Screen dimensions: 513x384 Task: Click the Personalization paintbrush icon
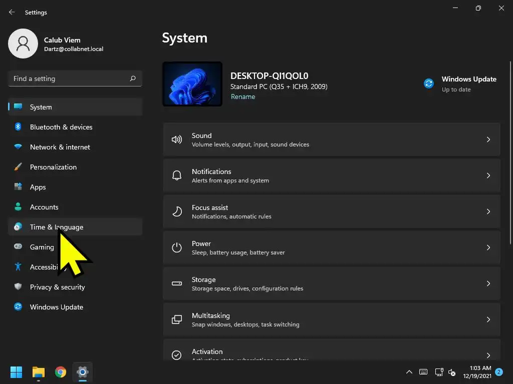point(18,167)
